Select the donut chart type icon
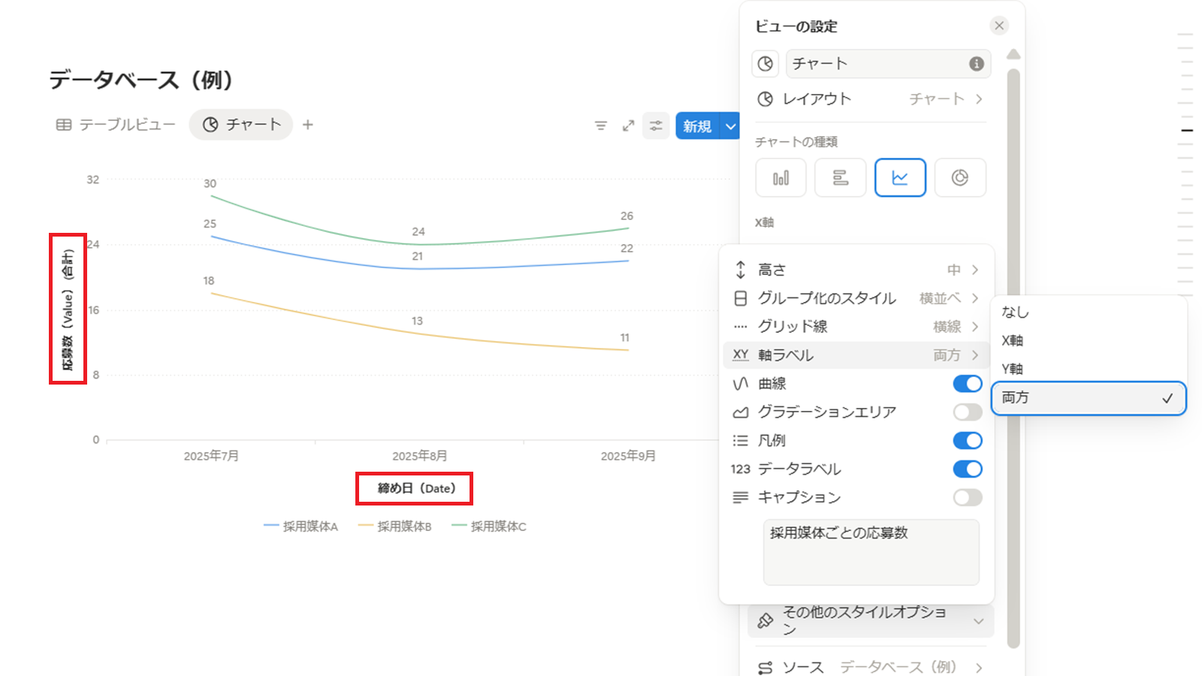 point(959,178)
